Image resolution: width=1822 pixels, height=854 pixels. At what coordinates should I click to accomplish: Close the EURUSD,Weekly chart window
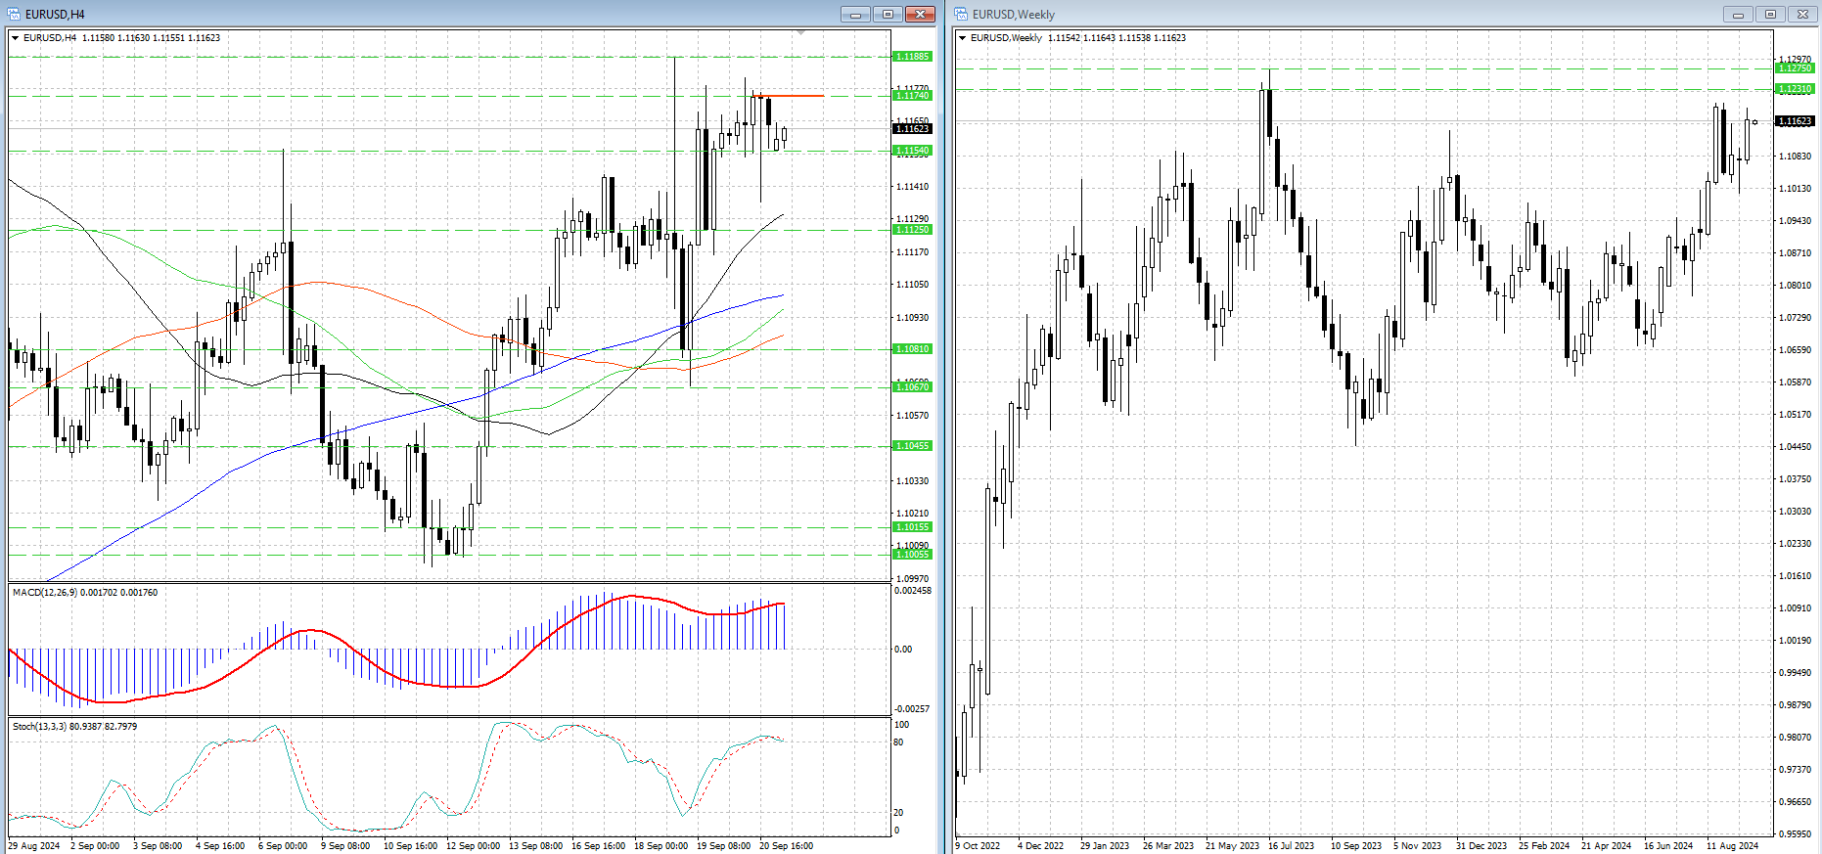coord(1802,14)
